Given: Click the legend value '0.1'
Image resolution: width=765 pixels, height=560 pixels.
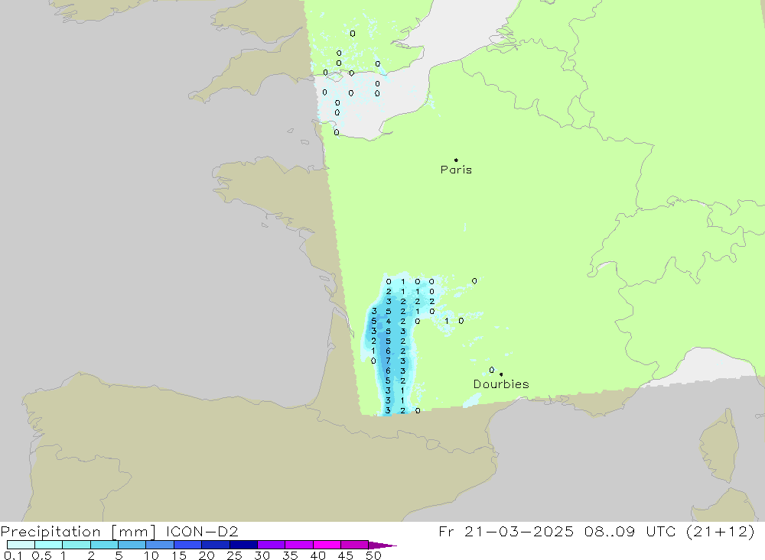Looking at the screenshot, I should pyautogui.click(x=13, y=555).
